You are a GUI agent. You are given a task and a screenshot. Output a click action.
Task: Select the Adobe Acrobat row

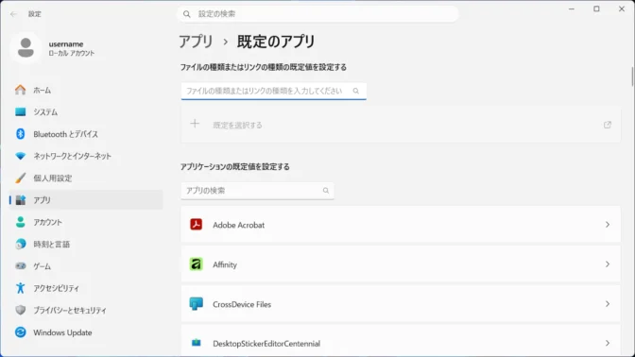pyautogui.click(x=401, y=224)
